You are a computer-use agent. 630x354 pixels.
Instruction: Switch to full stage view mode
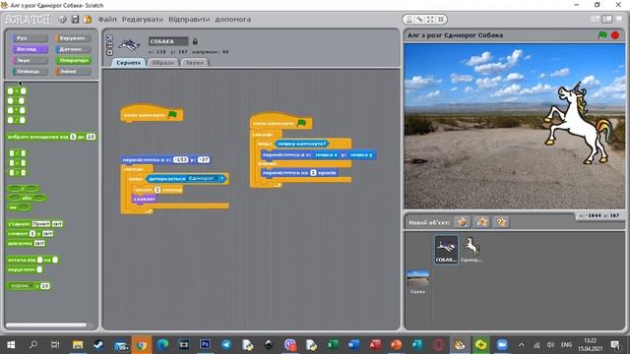tap(606, 20)
